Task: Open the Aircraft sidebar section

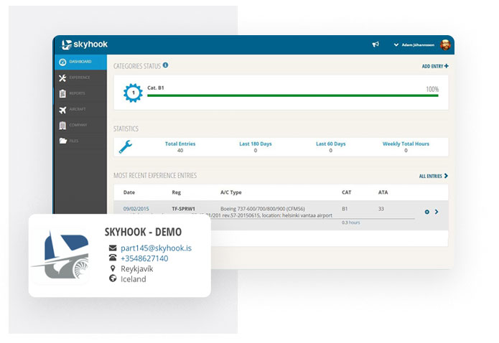Action: click(x=78, y=109)
